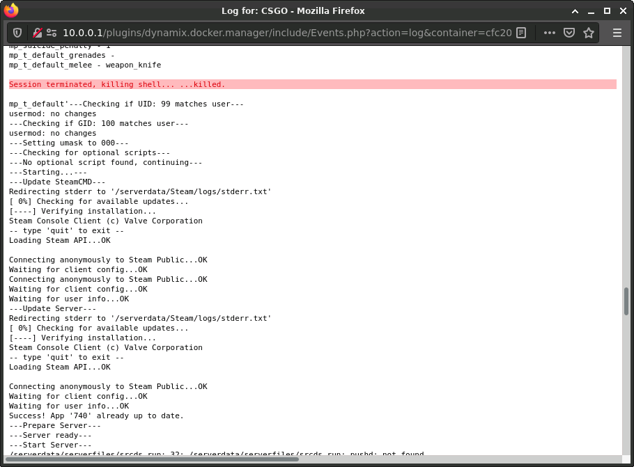
Task: Click 'mp_t_default_grenades -' line
Action: click(x=61, y=56)
